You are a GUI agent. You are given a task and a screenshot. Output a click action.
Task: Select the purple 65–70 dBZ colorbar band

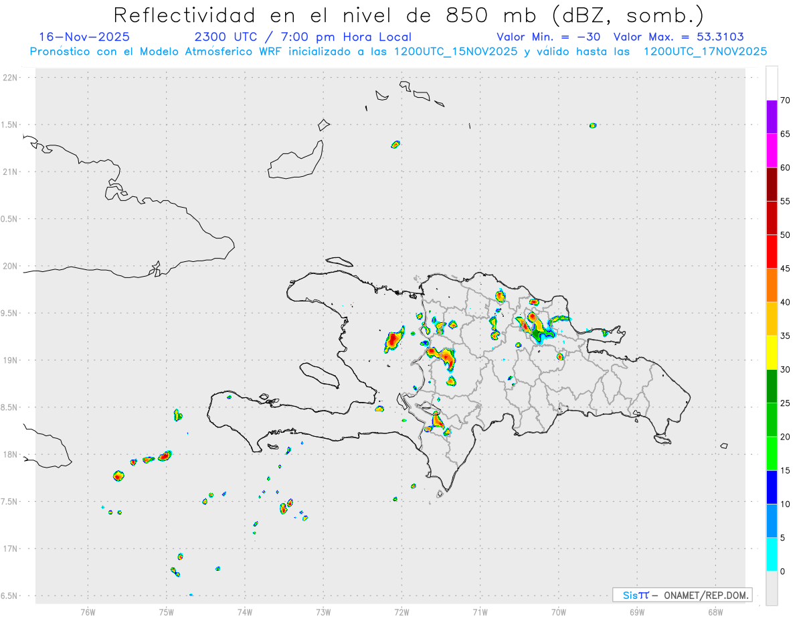(x=772, y=117)
